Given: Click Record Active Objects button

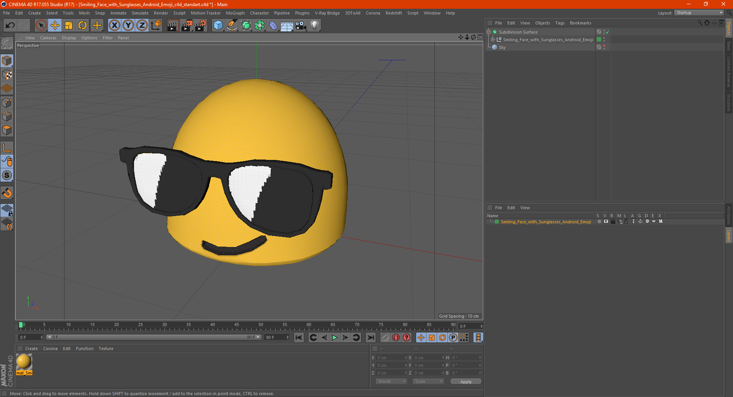Looking at the screenshot, I should (x=385, y=337).
